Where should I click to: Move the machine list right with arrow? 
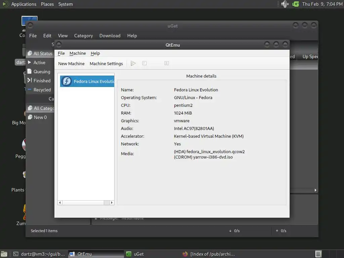click(x=112, y=203)
